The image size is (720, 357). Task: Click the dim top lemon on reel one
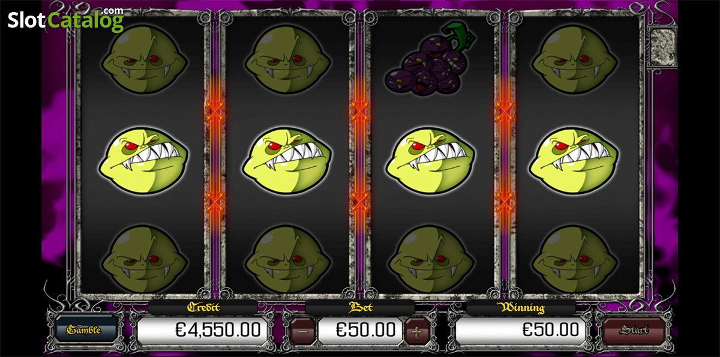pyautogui.click(x=145, y=59)
